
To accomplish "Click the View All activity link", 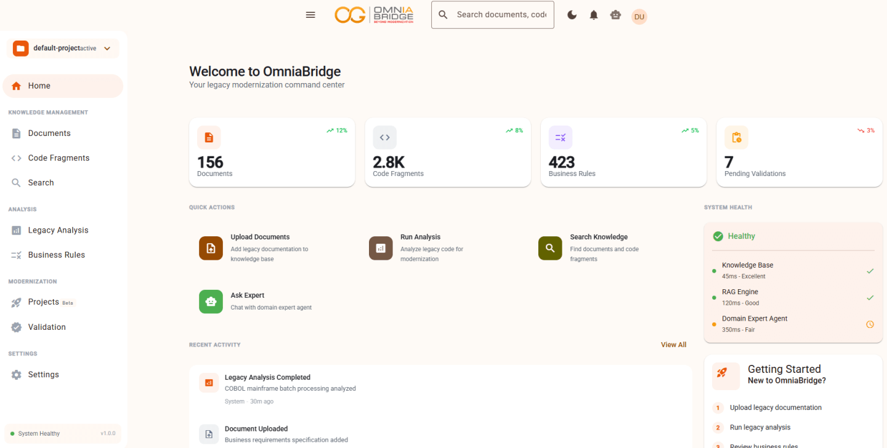I will click(x=673, y=345).
